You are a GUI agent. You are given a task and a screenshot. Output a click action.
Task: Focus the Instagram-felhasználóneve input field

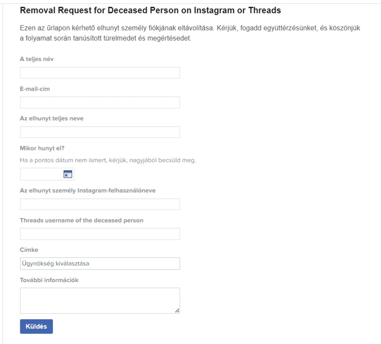(100, 204)
